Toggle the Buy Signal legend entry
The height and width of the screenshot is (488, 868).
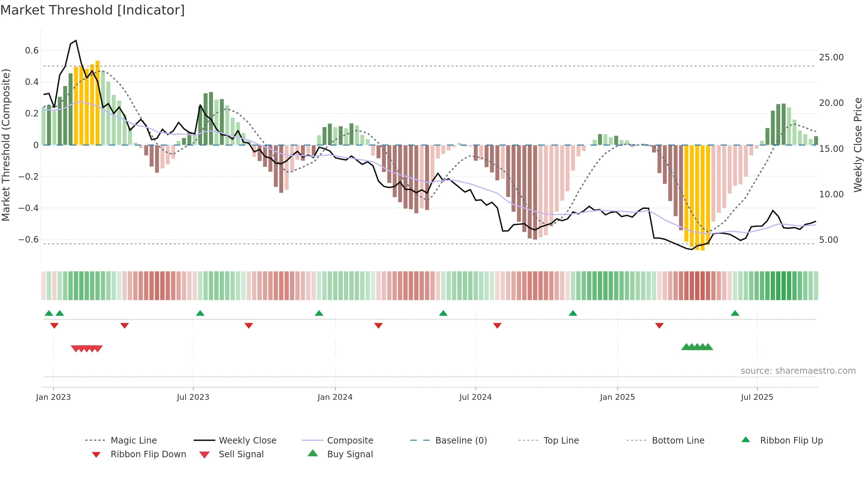click(x=340, y=454)
